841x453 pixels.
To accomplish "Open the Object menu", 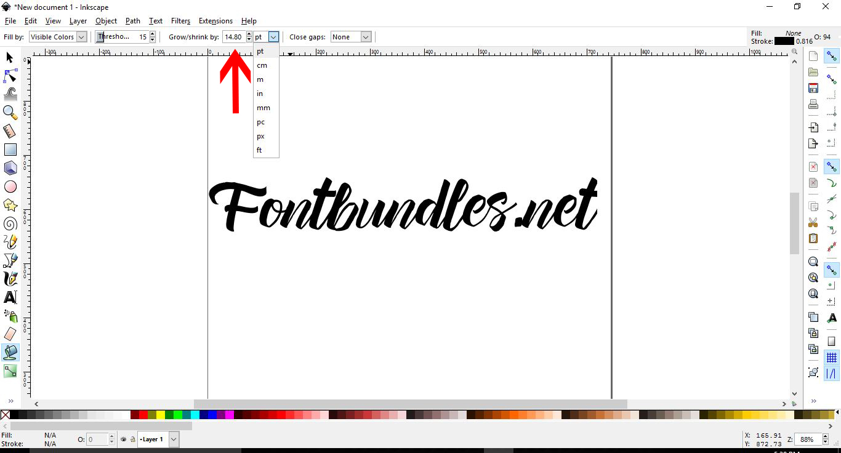I will (106, 21).
